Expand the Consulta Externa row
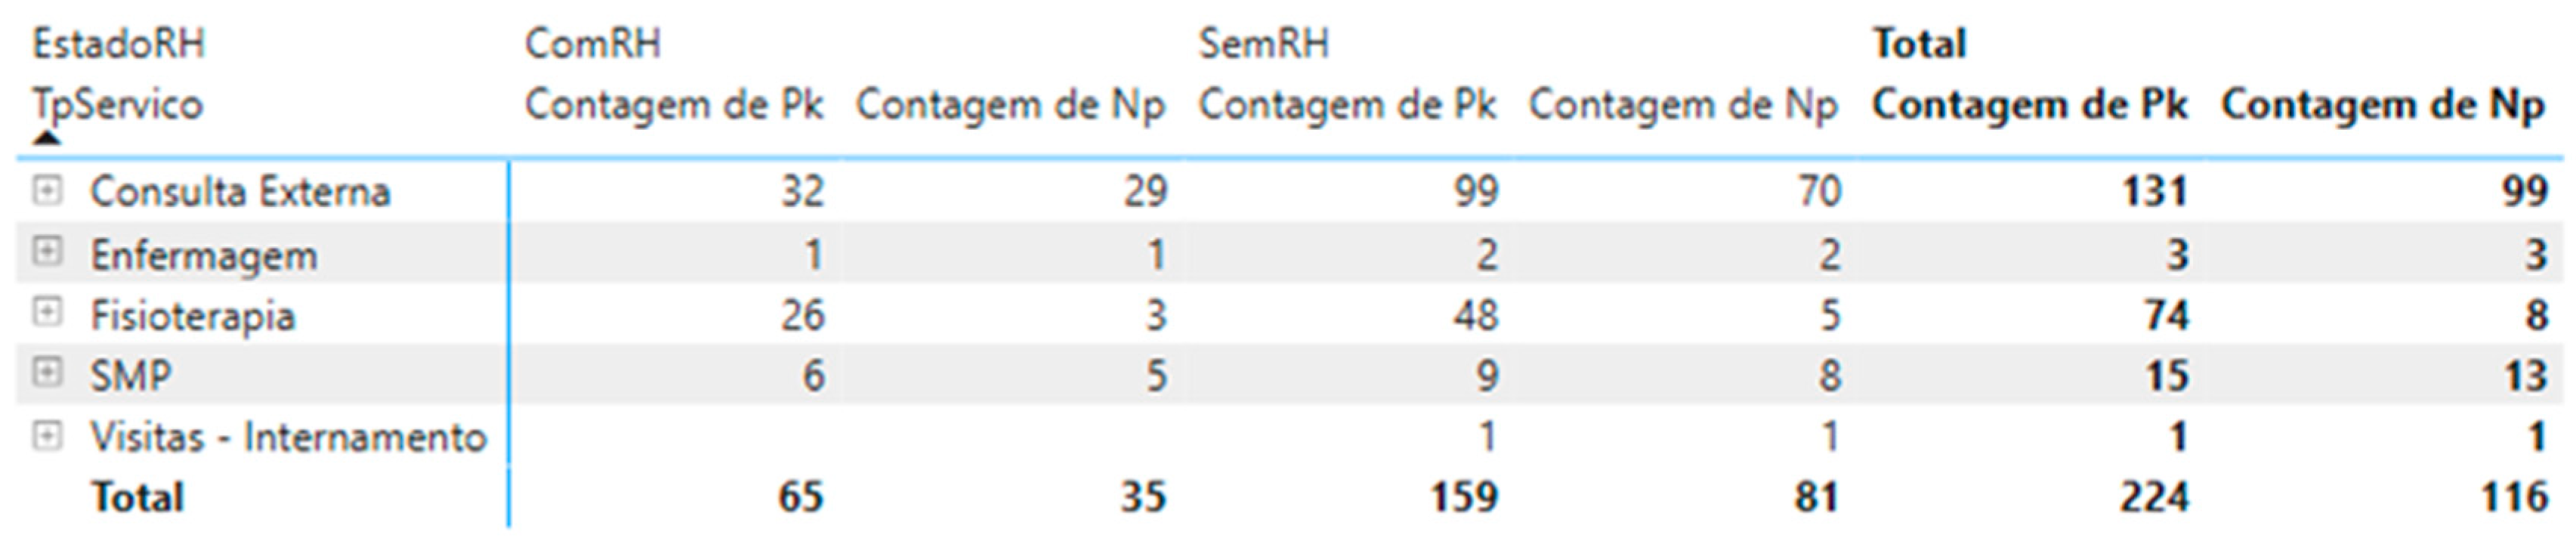Viewport: 2576px width, 550px height. tap(46, 190)
